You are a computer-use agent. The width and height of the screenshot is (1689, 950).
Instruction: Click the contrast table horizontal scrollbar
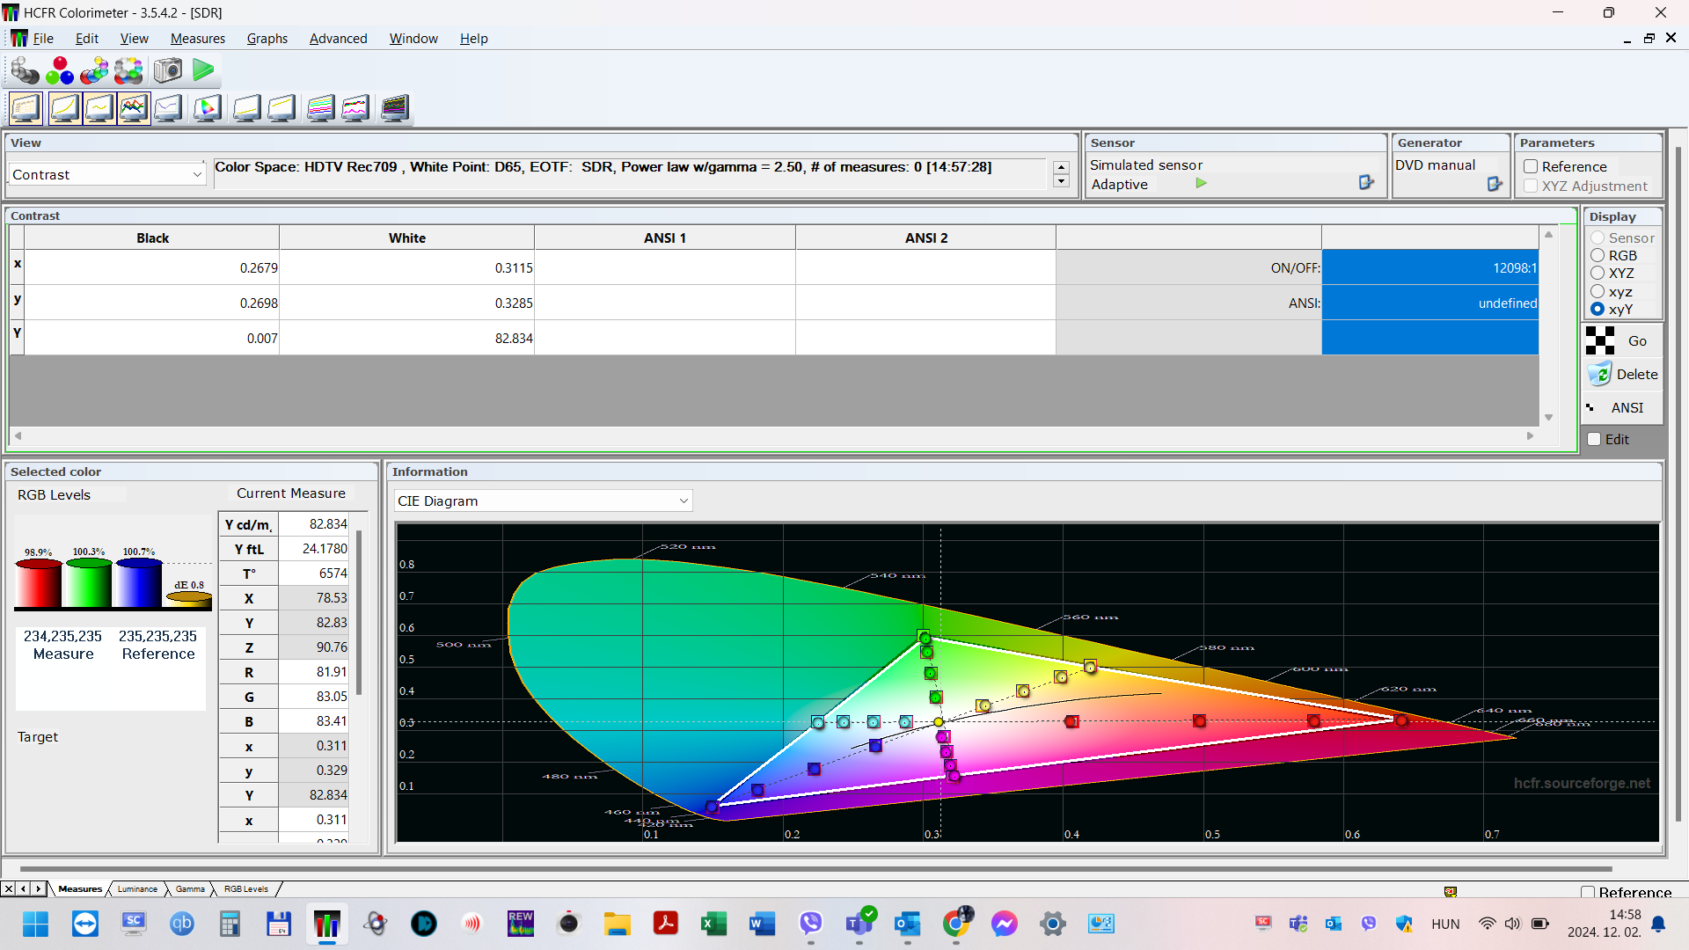[774, 435]
